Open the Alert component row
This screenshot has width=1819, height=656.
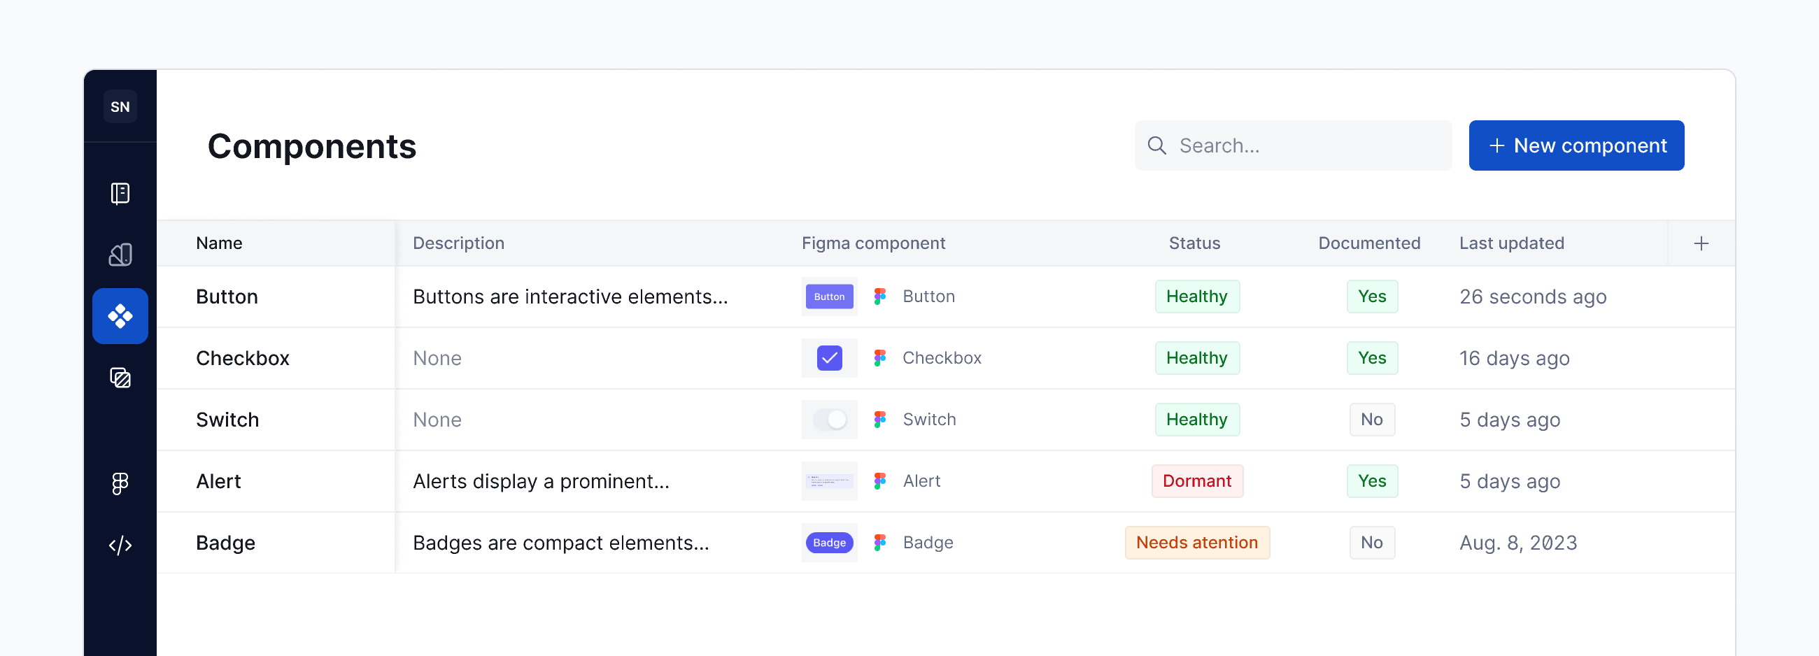pos(218,481)
